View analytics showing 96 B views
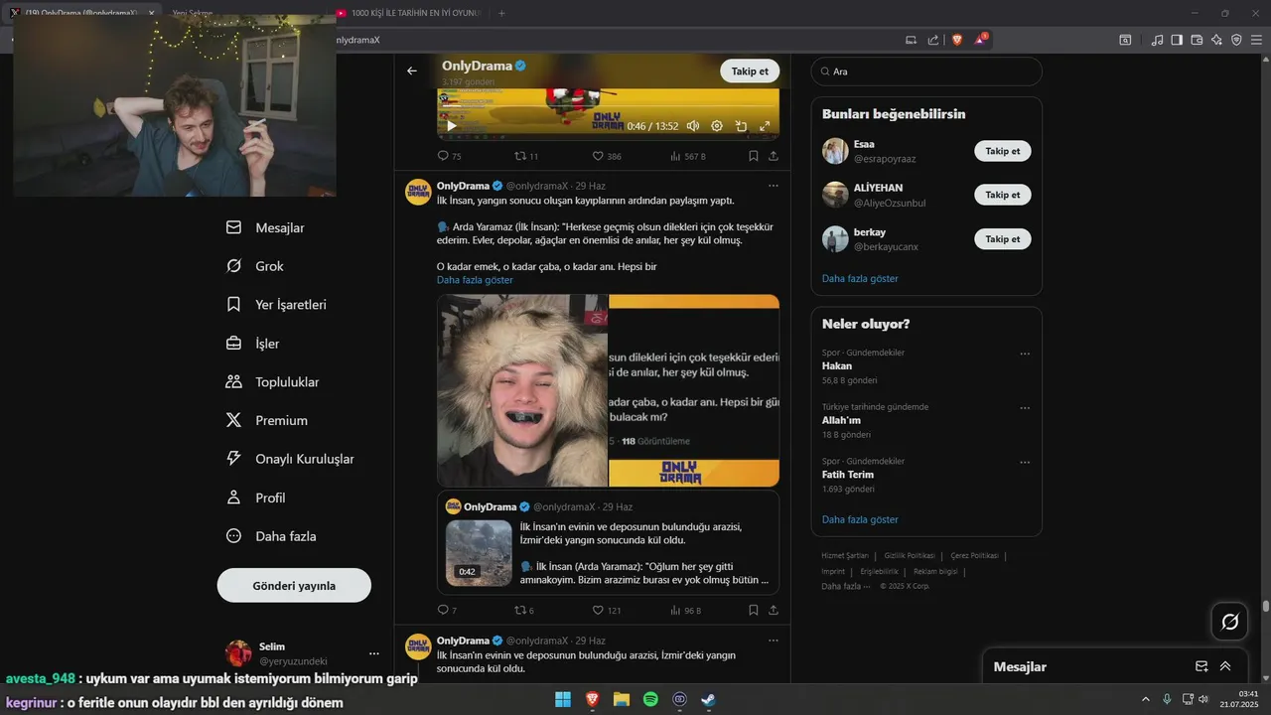Image resolution: width=1271 pixels, height=715 pixels. click(x=686, y=610)
